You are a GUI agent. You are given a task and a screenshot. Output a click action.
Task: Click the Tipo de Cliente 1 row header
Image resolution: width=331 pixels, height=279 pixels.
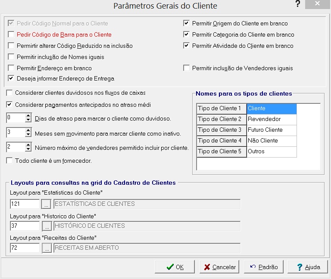(x=222, y=108)
